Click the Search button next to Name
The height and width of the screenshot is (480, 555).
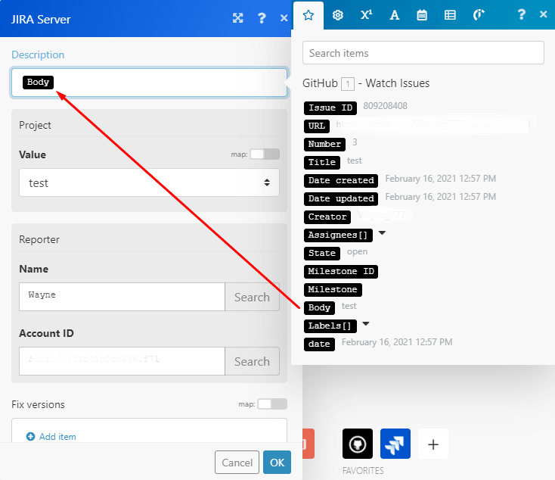[252, 297]
